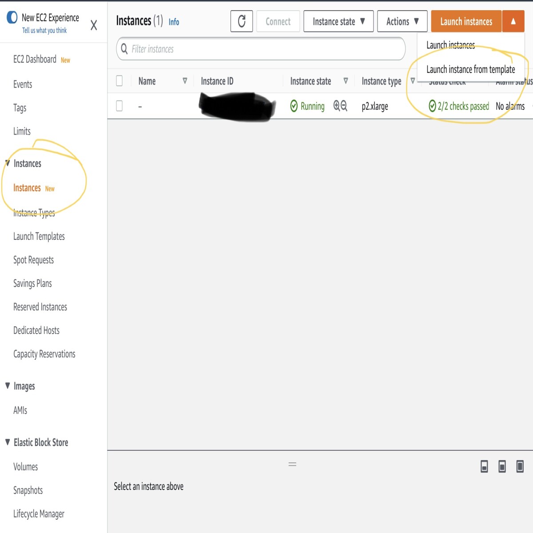Open the Actions dropdown
This screenshot has height=533, width=533.
pyautogui.click(x=402, y=21)
